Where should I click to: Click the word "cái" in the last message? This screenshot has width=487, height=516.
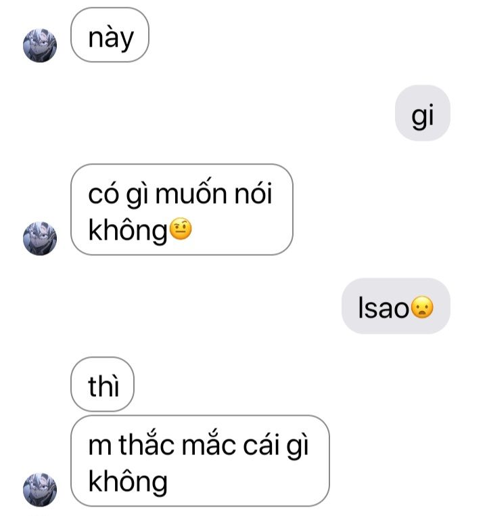(261, 446)
